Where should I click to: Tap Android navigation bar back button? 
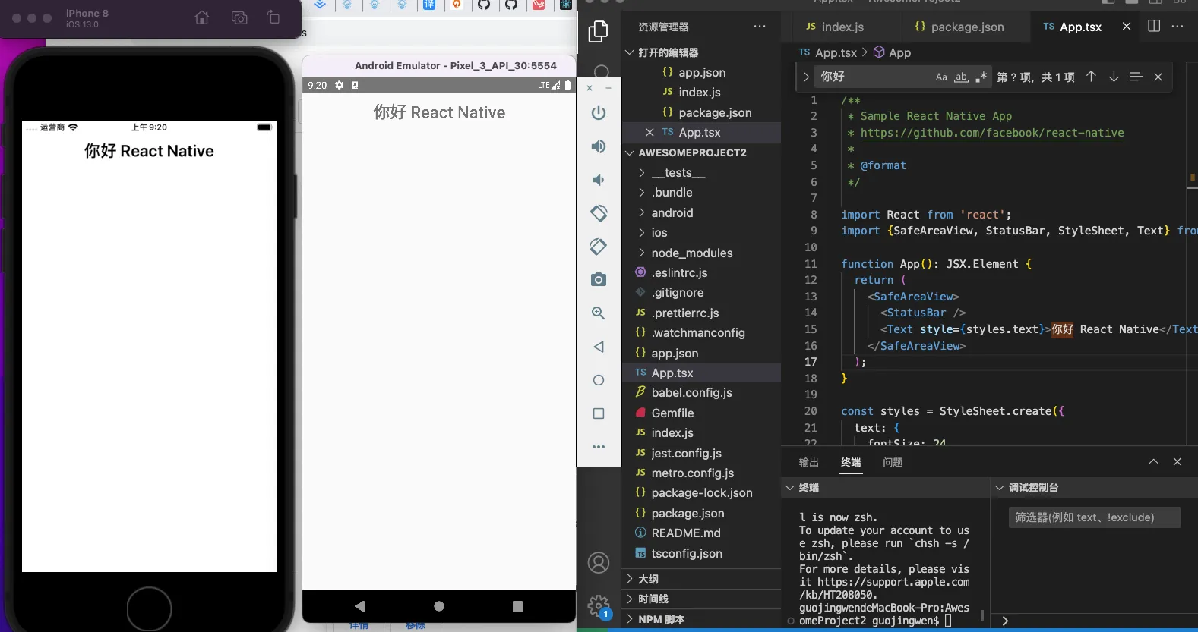click(x=359, y=606)
